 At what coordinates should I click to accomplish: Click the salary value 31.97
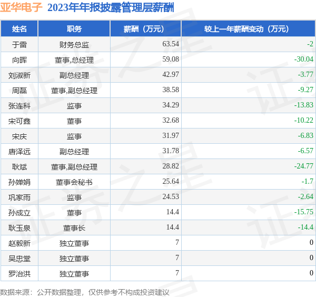tap(171, 136)
